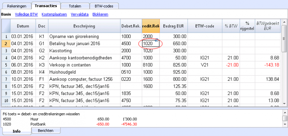Click the small blue arrow icon in cell 1020
The width and height of the screenshot is (288, 136).
click(157, 40)
